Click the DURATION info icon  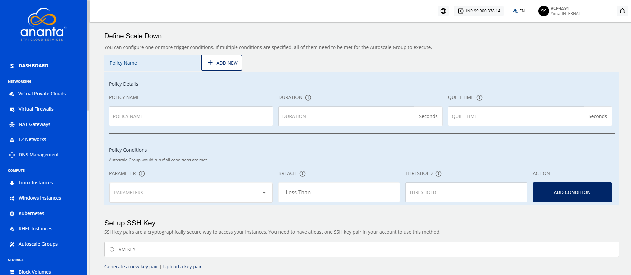(x=308, y=98)
